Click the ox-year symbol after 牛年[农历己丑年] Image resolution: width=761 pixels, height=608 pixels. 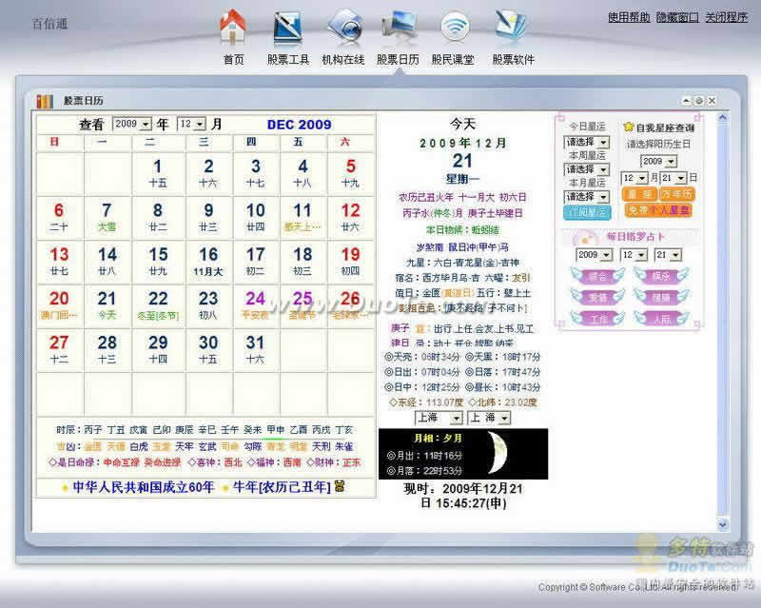340,486
